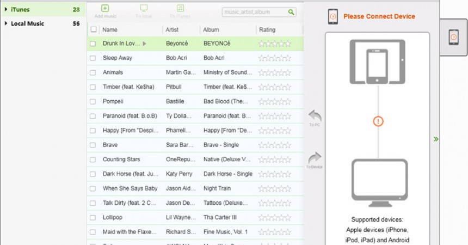This screenshot has height=245, width=468.
Task: Check the Sleep Away row checkbox
Action: [x=93, y=58]
